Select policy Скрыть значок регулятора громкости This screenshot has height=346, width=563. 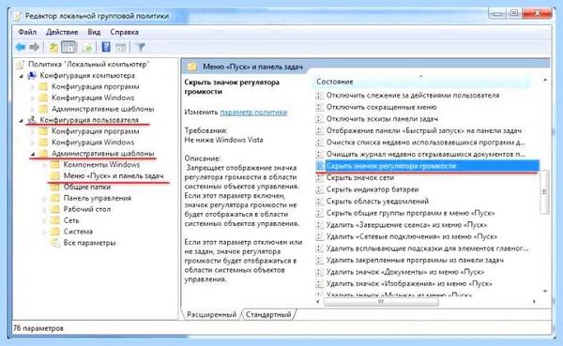point(427,166)
